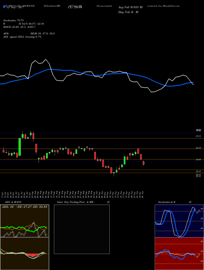Open the empty intraday trading price panel
This screenshot has height=270, width=204.
coord(82,229)
